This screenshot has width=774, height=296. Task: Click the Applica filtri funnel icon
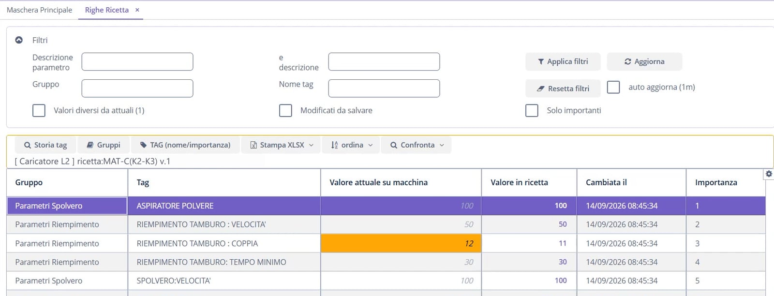[x=541, y=62]
